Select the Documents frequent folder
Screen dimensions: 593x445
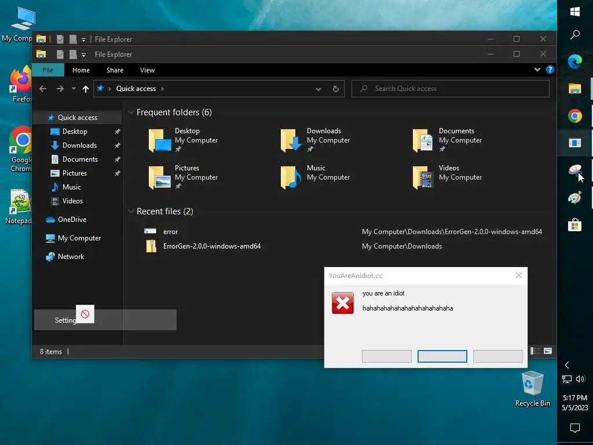[448, 140]
